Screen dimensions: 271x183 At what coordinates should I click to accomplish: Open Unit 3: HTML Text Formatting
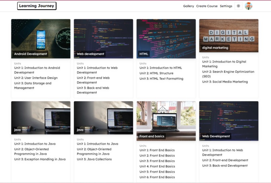pos(161,78)
